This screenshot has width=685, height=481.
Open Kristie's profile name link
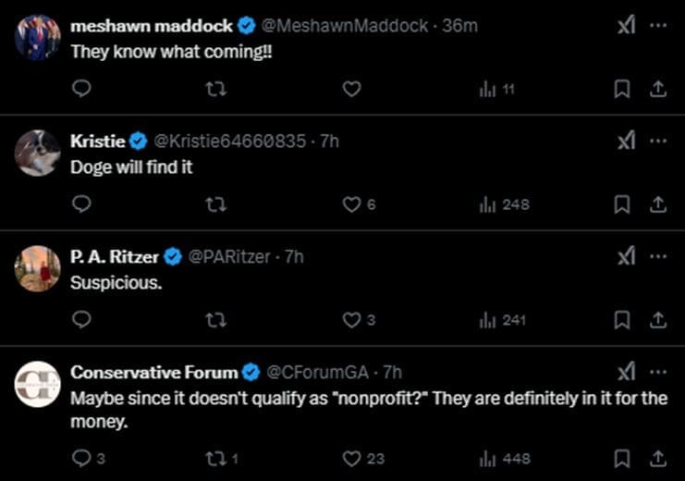tap(97, 141)
